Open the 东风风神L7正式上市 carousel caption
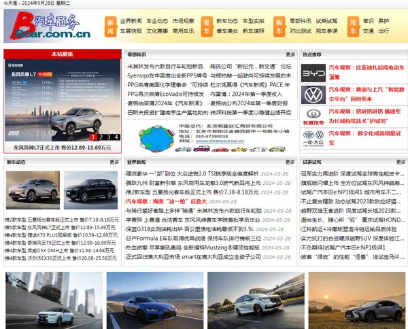 [x=63, y=148]
